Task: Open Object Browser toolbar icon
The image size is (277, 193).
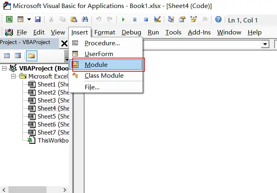Action: [193, 19]
